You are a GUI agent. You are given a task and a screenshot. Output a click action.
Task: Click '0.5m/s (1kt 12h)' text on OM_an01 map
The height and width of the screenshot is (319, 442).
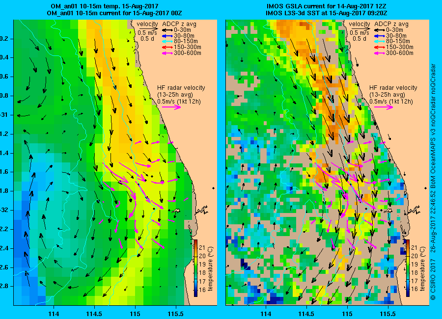click(x=179, y=102)
